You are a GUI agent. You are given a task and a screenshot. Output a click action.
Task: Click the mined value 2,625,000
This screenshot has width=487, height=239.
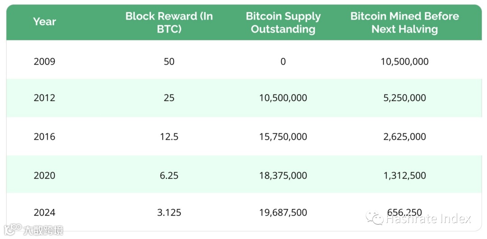pyautogui.click(x=404, y=137)
